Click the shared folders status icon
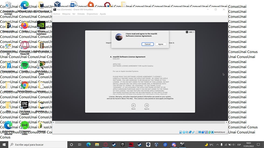The width and height of the screenshot is (264, 148). [x=197, y=132]
